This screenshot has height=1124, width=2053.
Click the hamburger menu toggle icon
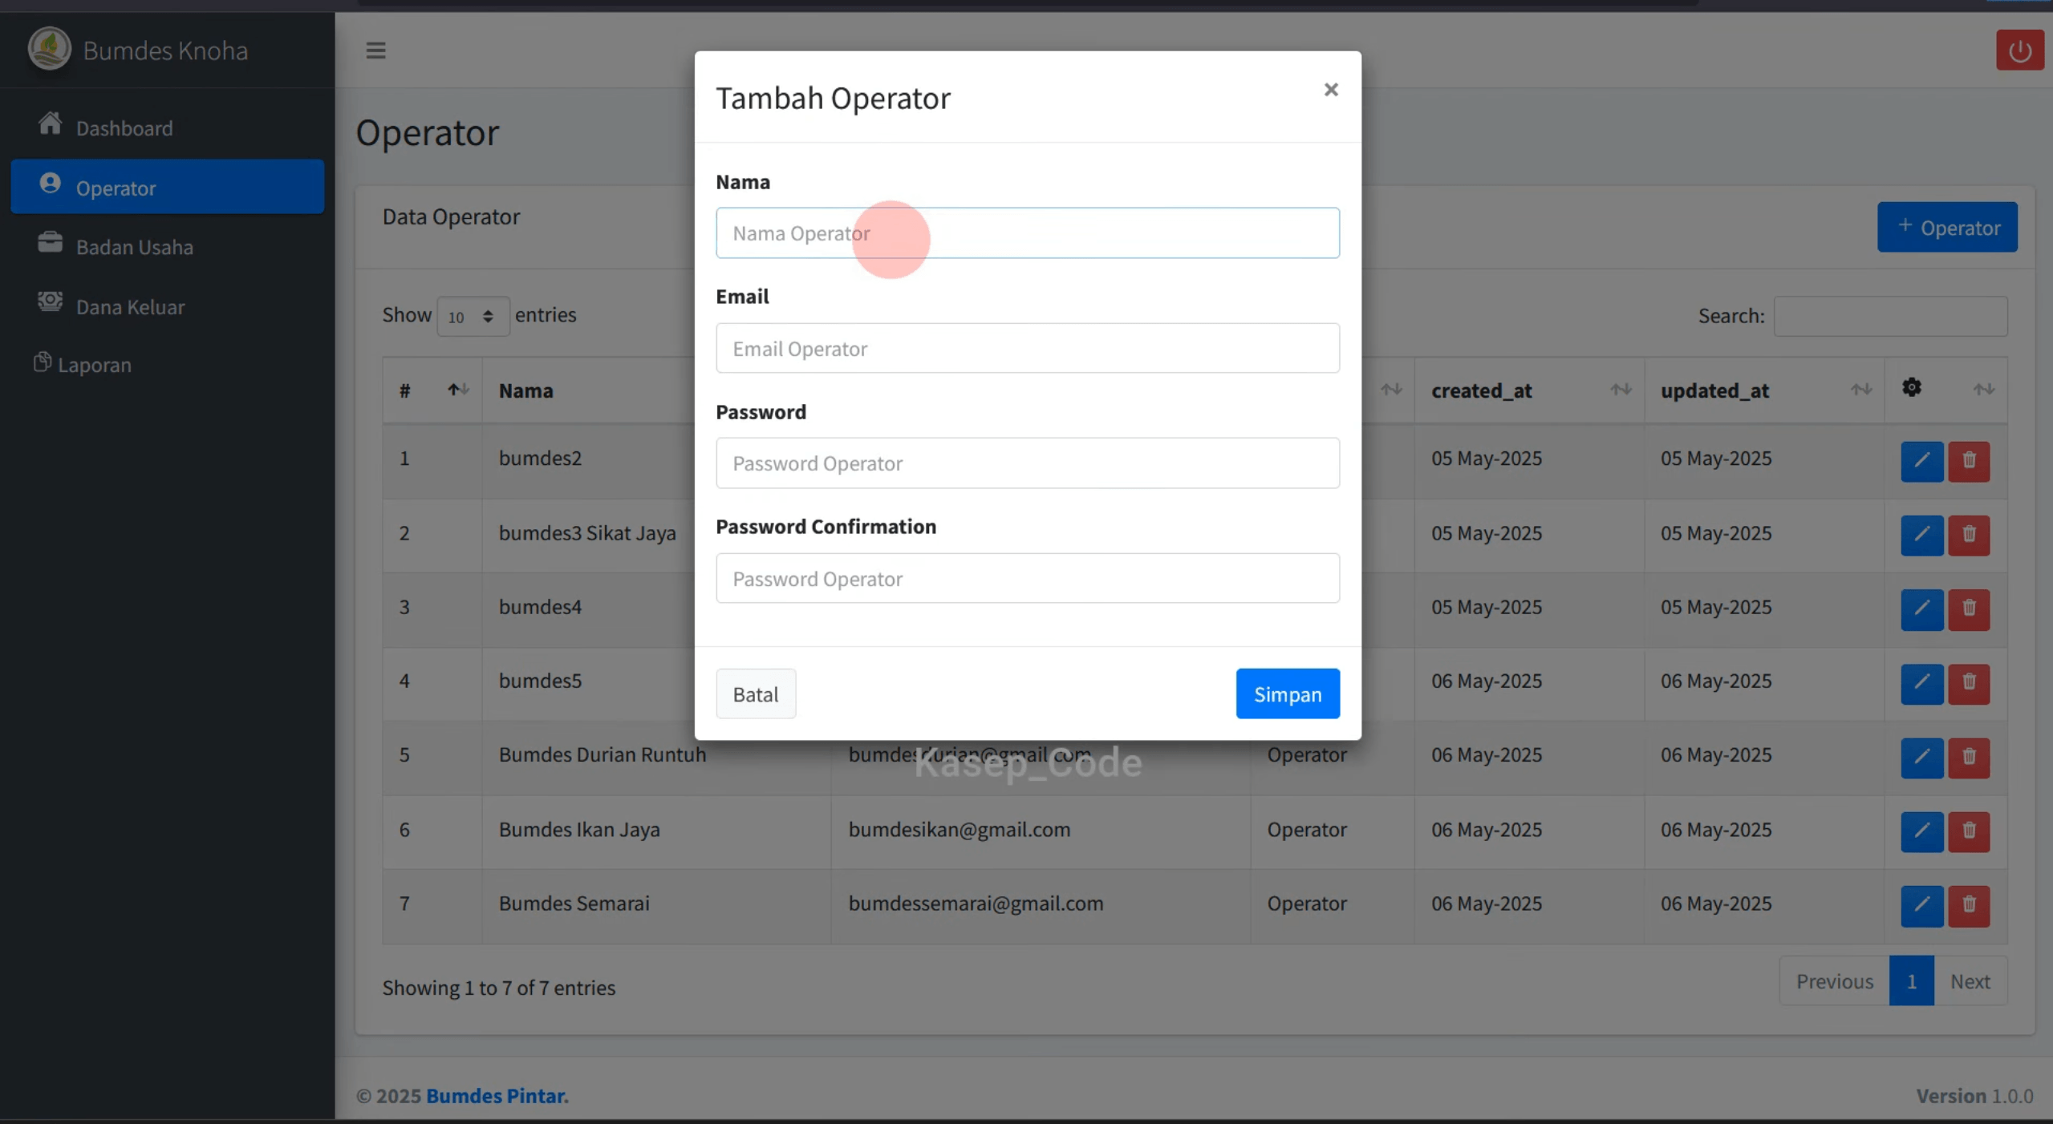coord(375,51)
